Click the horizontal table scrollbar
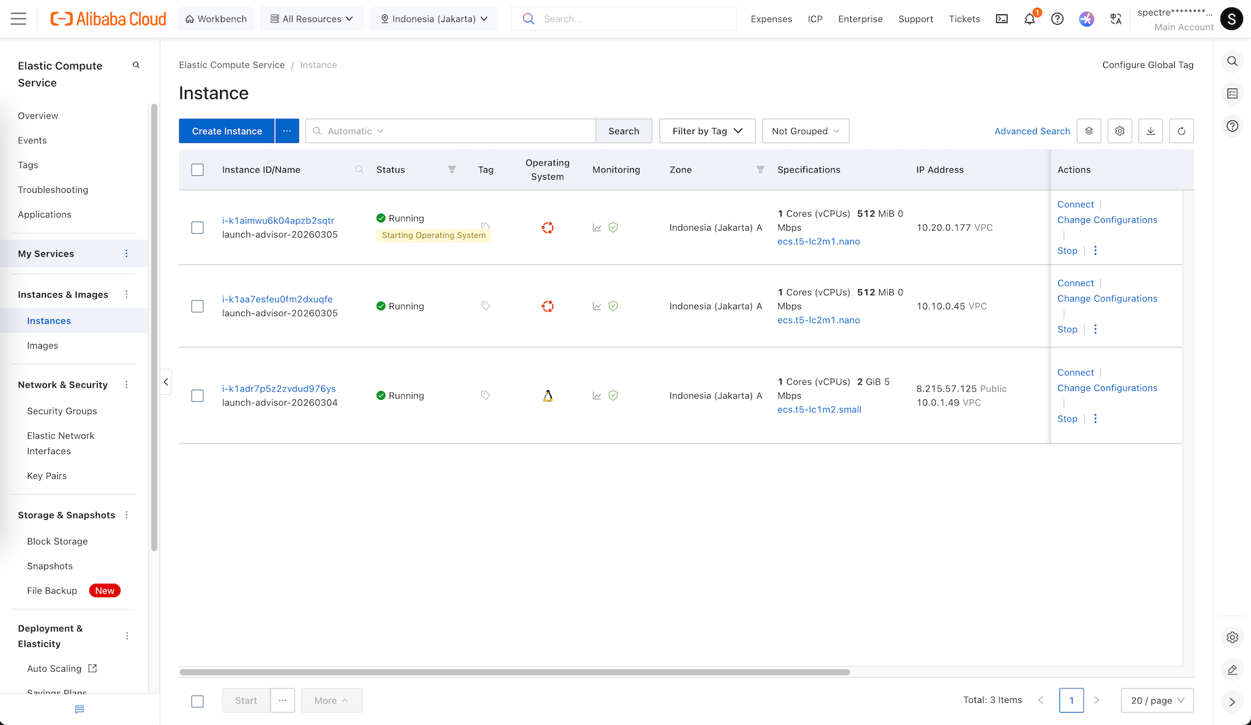 [x=515, y=672]
